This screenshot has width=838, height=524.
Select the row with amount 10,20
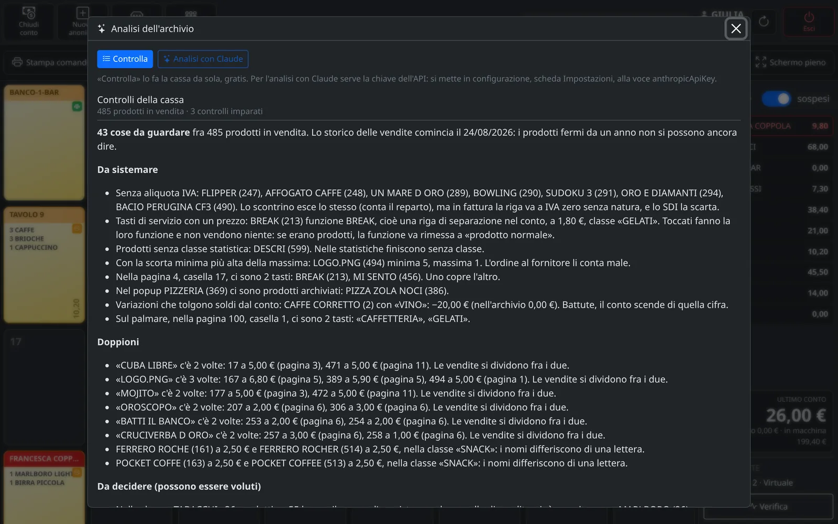791,252
